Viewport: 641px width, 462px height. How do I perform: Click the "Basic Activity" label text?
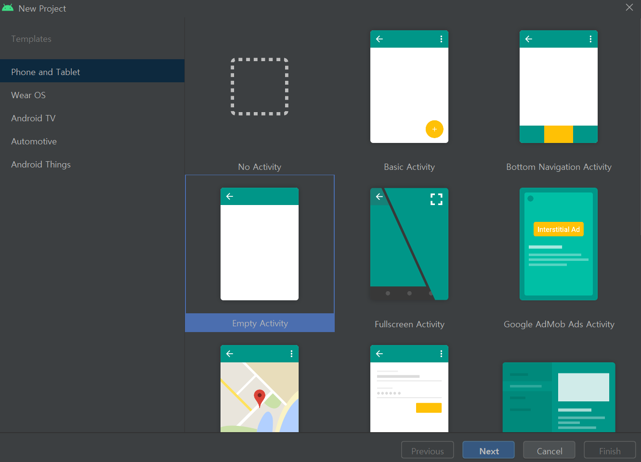click(409, 167)
